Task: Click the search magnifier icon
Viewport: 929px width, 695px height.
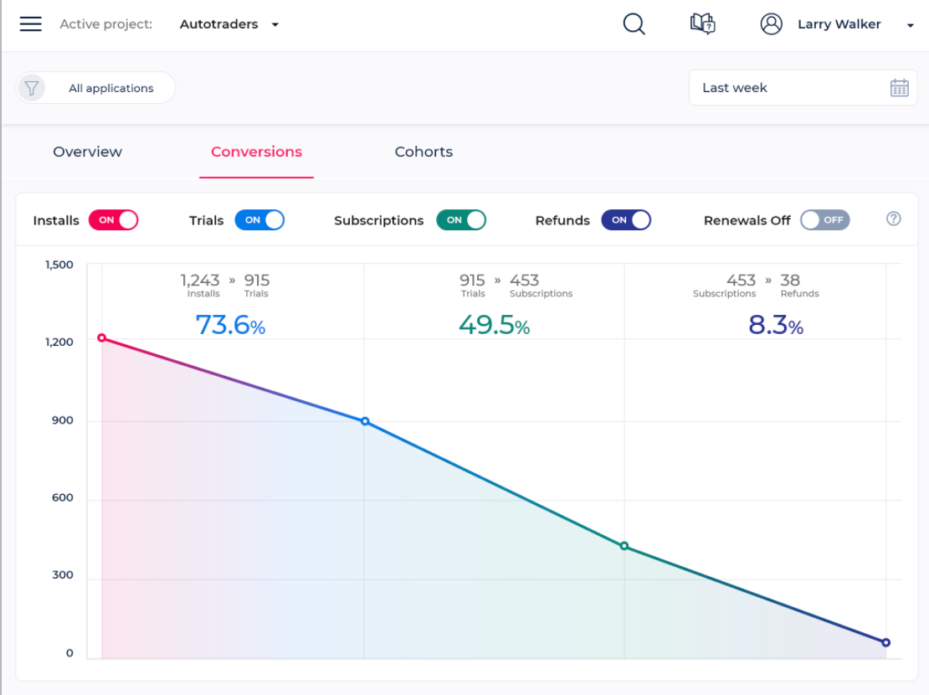Action: click(634, 24)
